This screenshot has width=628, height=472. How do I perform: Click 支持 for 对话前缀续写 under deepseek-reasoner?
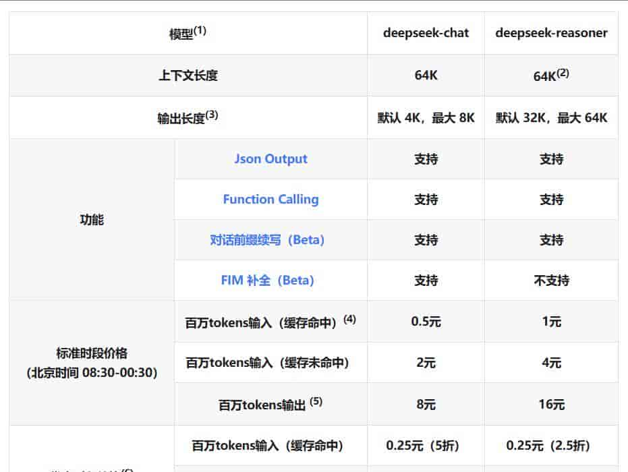(551, 240)
